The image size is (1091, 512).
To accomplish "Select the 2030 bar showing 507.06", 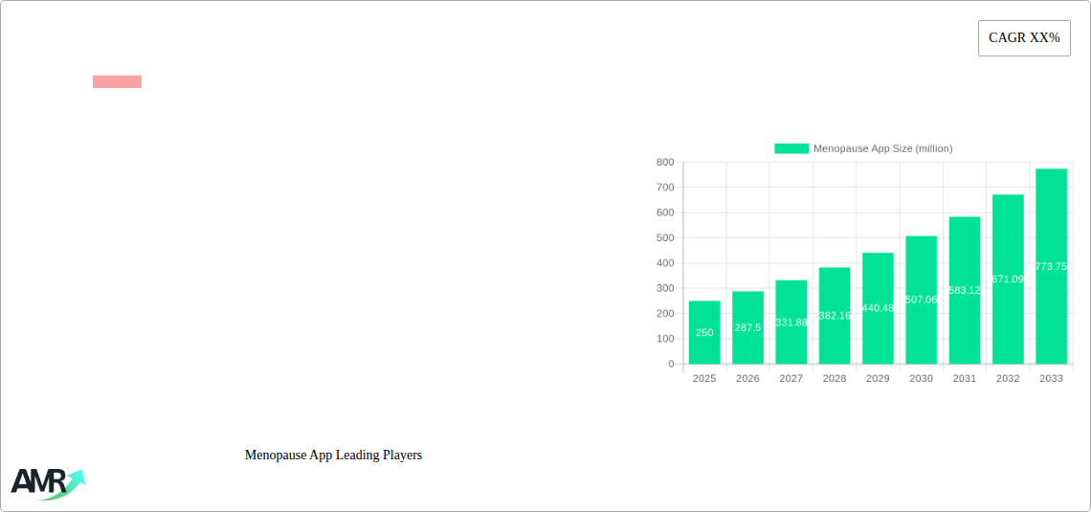I will click(x=922, y=300).
